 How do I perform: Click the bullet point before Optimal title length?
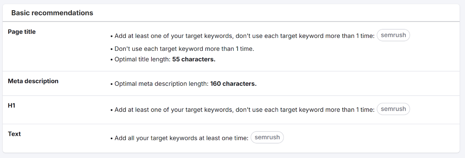112,60
